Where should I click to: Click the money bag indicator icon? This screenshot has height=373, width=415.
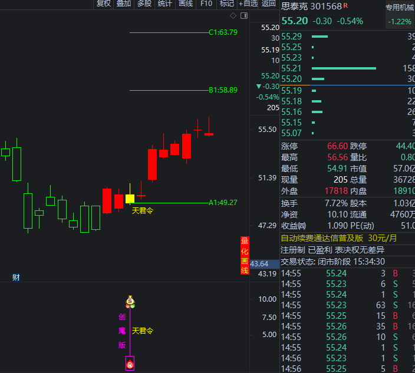[130, 301]
